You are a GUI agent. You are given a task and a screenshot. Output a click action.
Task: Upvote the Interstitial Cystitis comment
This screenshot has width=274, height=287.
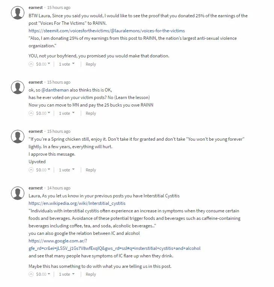coord(31,274)
